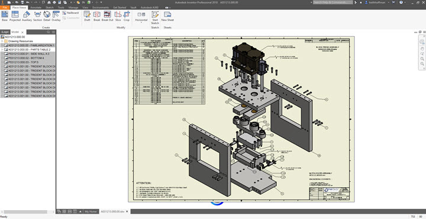Select SIDE WALL A:3 sheet in browser

pyautogui.click(x=28, y=54)
